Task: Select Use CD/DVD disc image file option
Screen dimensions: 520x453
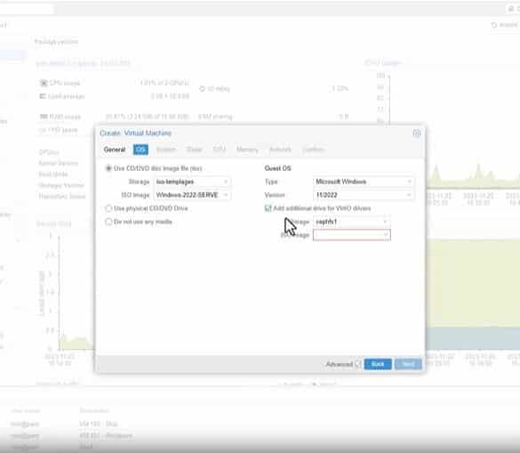Action: click(x=108, y=168)
